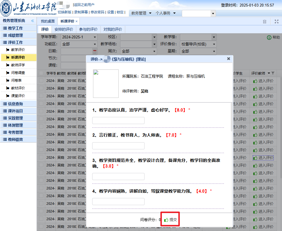Submit the evaluation with the 提交 button
This screenshot has width=282, height=231.
pyautogui.click(x=170, y=220)
